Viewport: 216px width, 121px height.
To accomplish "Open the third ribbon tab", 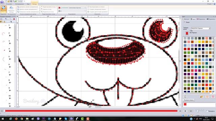I will tap(28, 4).
